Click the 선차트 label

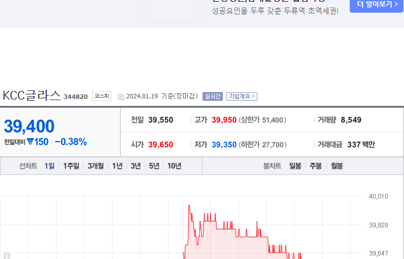28,166
